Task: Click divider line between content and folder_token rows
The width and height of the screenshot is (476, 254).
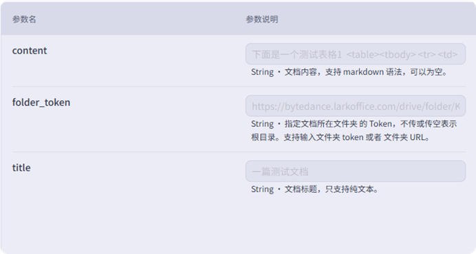Action: [x=239, y=86]
